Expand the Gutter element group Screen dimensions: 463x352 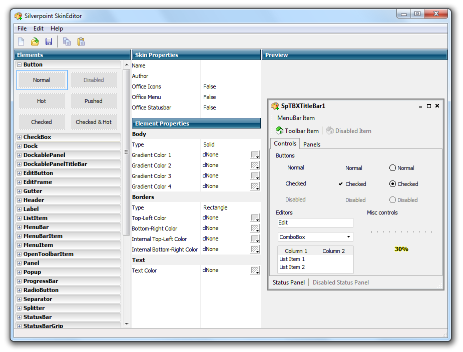[19, 191]
